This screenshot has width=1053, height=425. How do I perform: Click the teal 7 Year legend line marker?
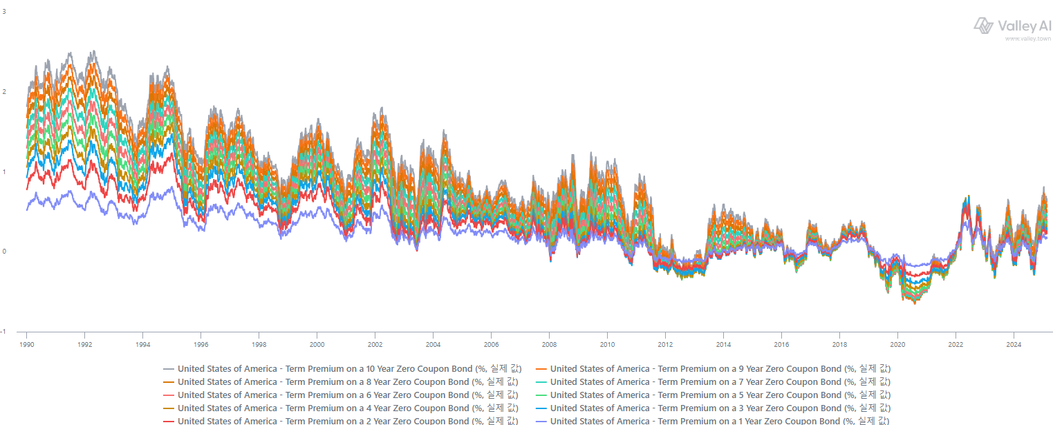541,382
